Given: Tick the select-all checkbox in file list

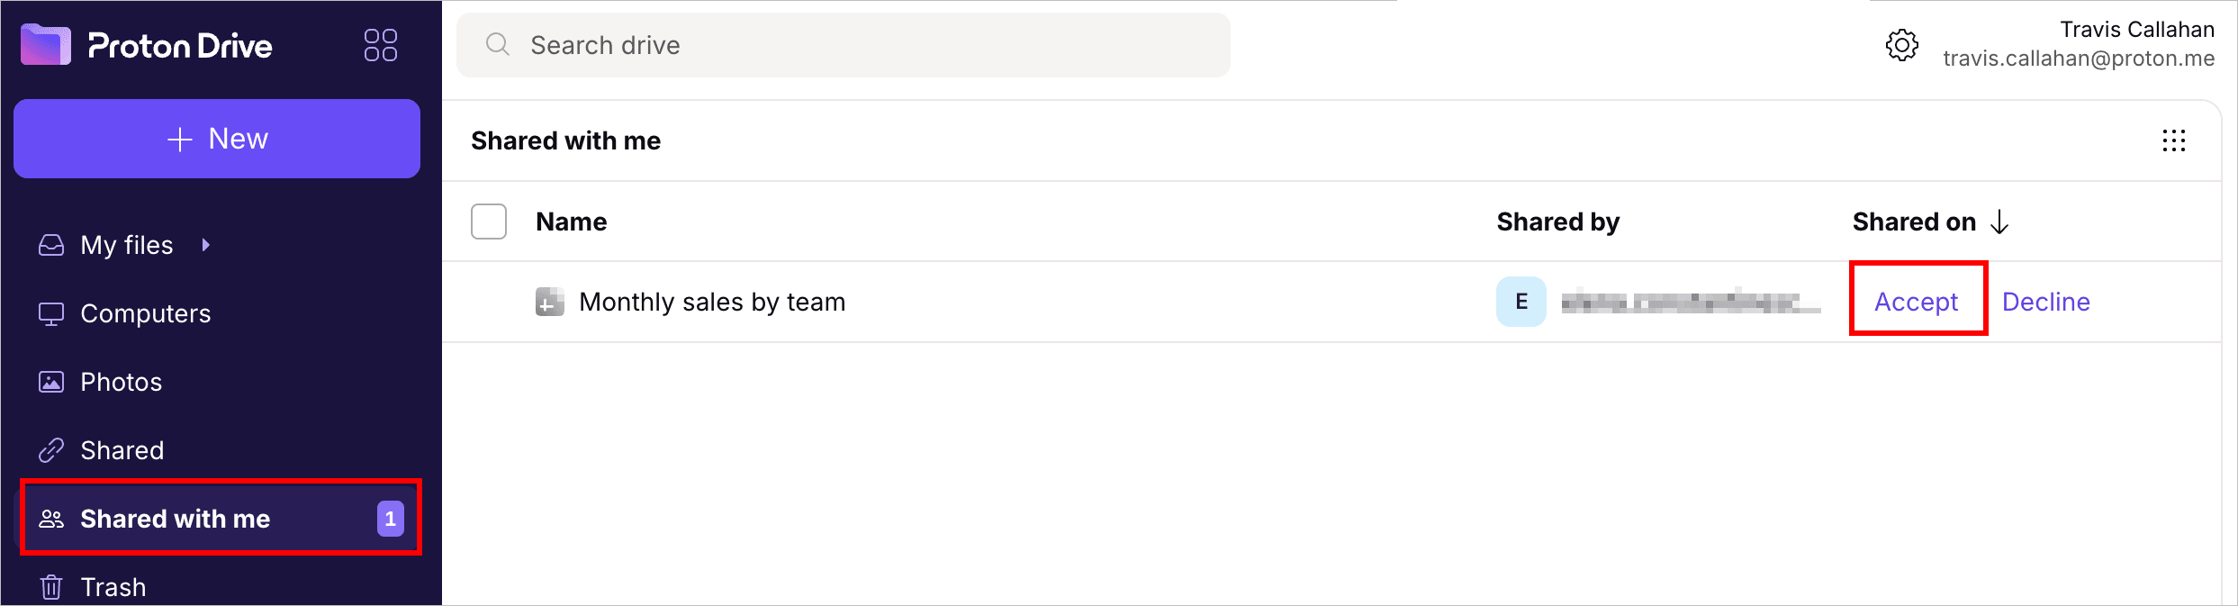Looking at the screenshot, I should tap(488, 221).
